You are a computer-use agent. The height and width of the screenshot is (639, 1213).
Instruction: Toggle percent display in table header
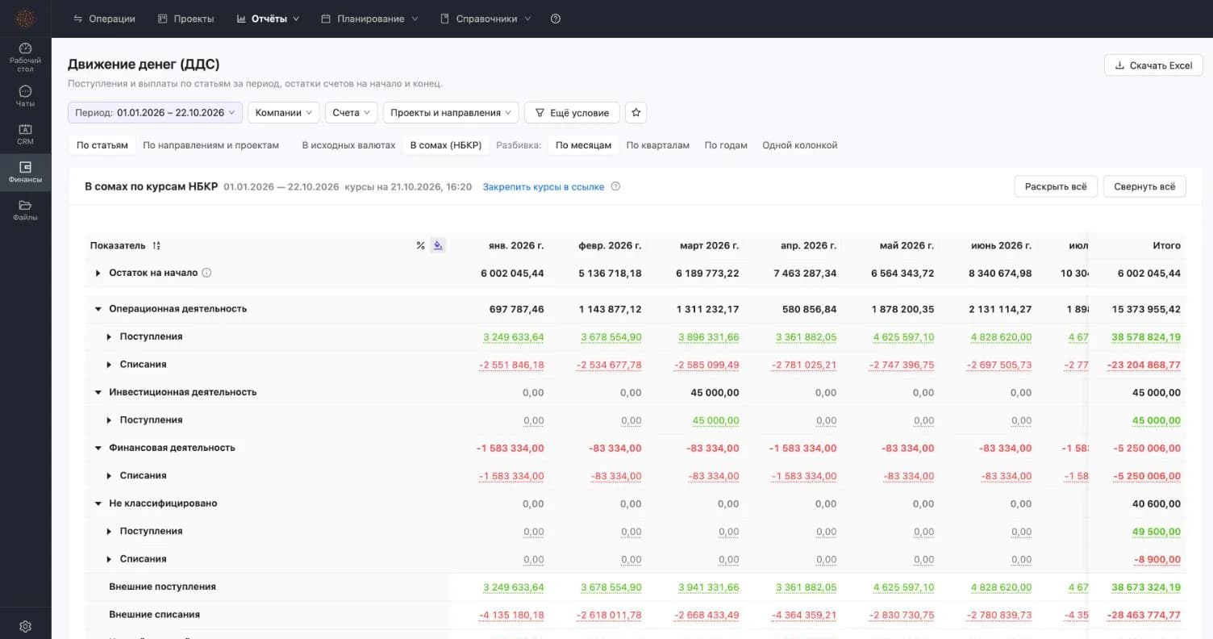(420, 245)
